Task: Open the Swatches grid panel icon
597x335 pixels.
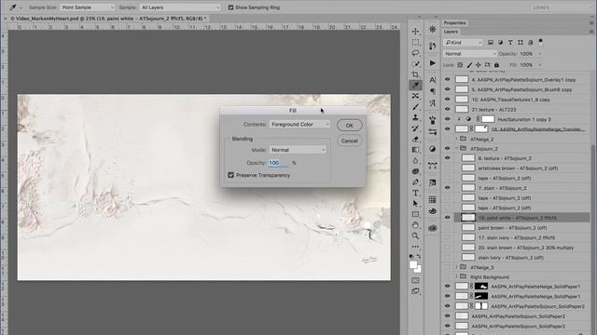Action: click(433, 199)
